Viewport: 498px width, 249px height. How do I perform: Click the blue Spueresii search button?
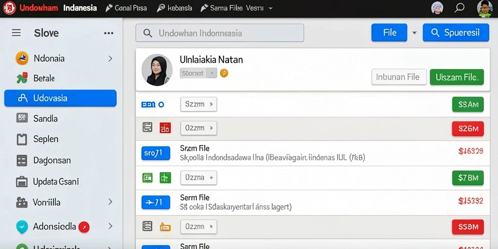456,33
